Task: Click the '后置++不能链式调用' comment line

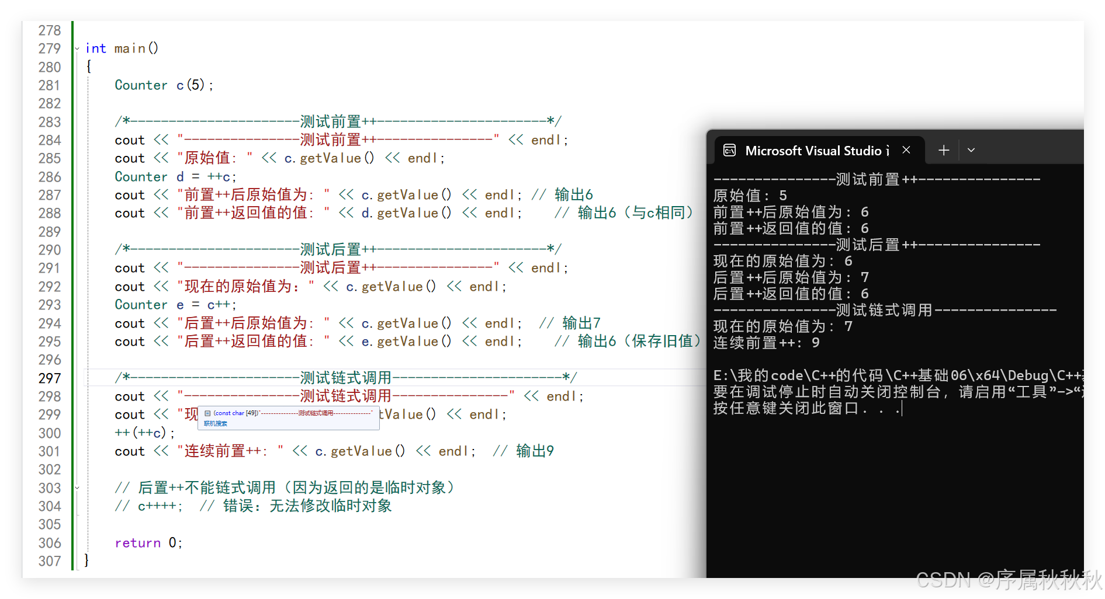Action: pyautogui.click(x=285, y=487)
